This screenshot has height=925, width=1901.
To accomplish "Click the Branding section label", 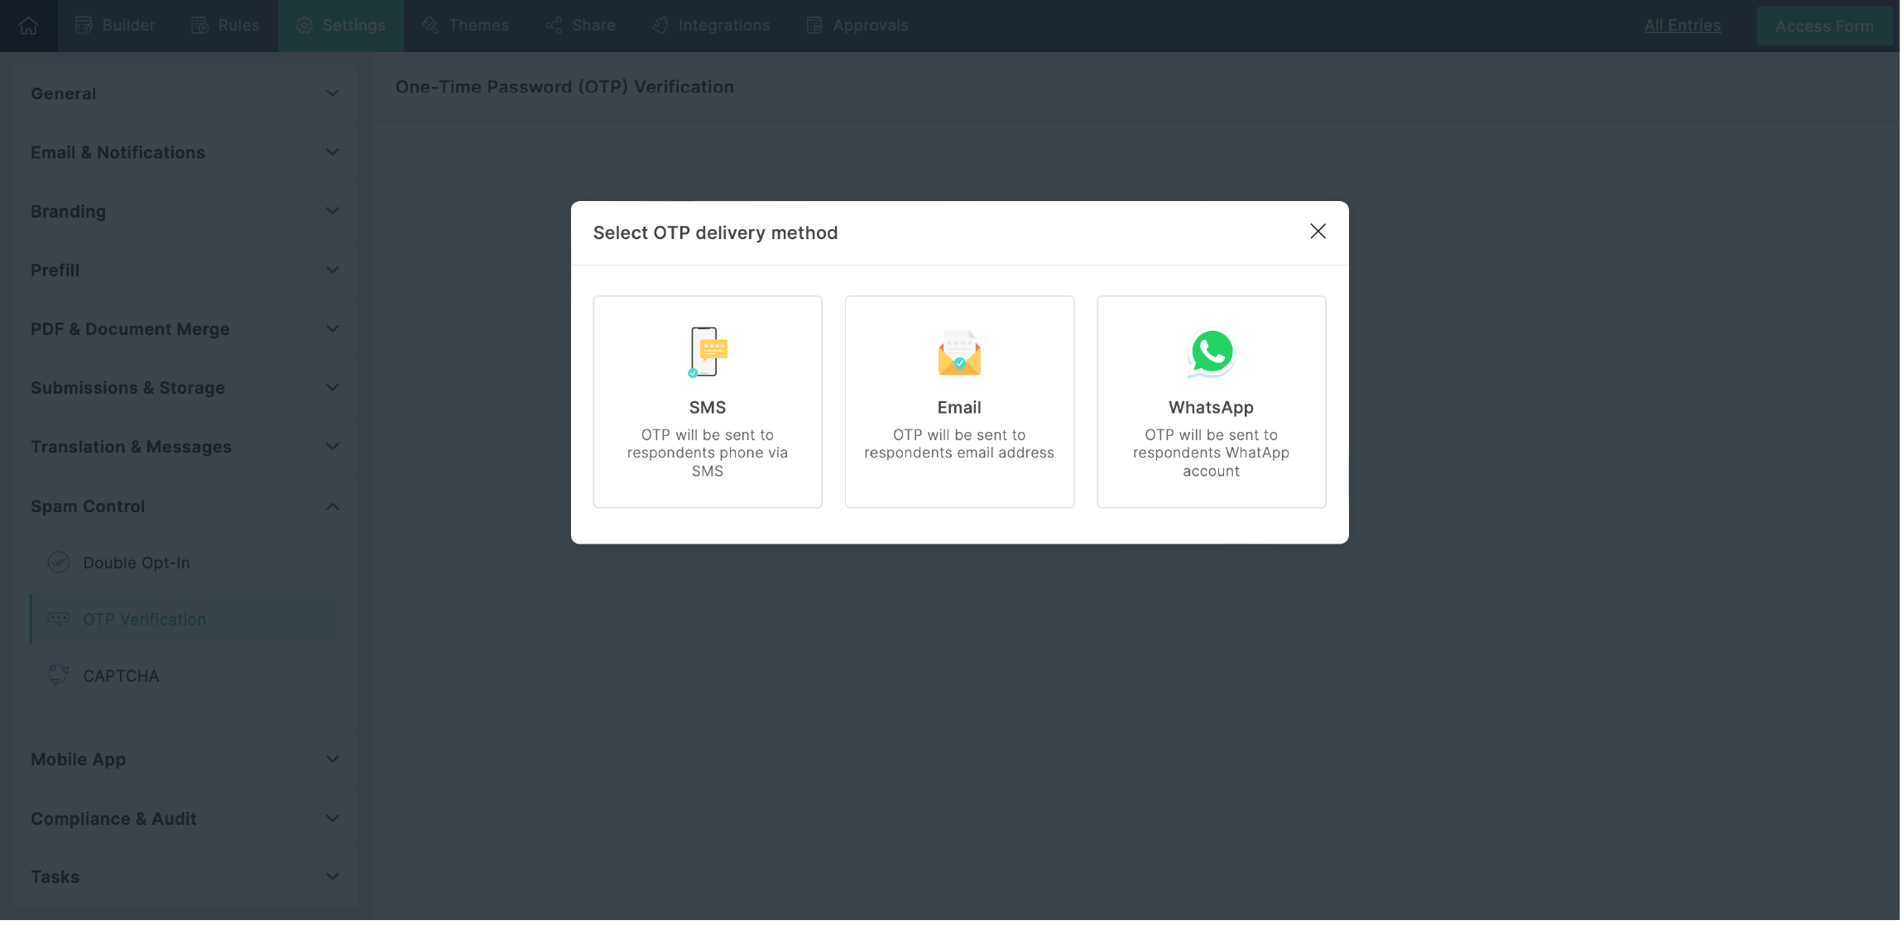I will point(68,211).
